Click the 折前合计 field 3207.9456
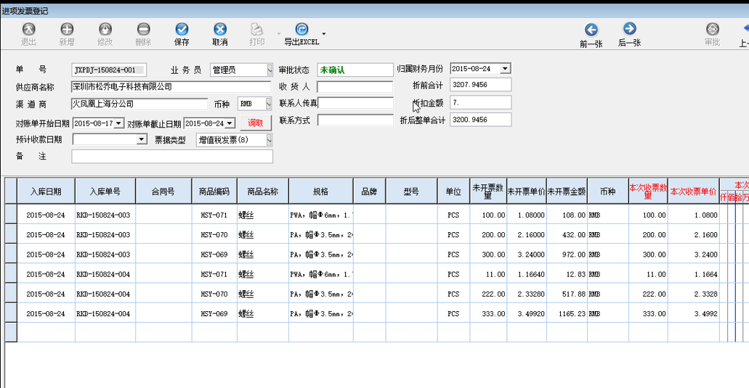The image size is (749, 388). coord(480,85)
